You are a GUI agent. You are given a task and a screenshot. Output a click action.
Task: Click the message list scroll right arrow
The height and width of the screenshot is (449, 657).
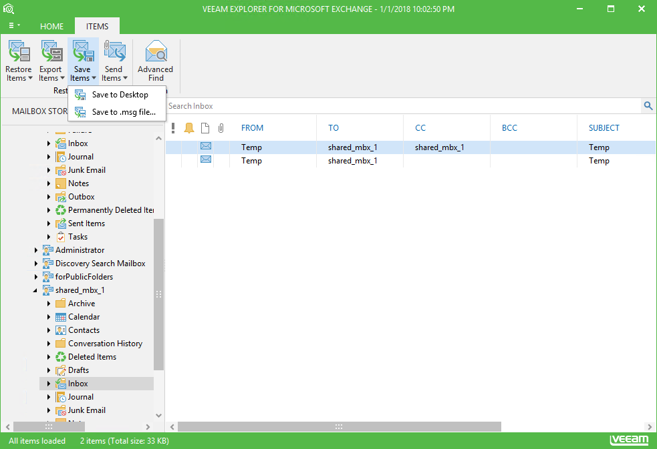650,427
